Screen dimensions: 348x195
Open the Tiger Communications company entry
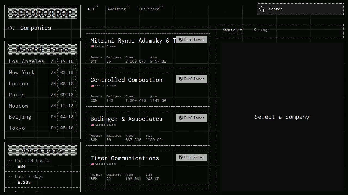click(125, 158)
